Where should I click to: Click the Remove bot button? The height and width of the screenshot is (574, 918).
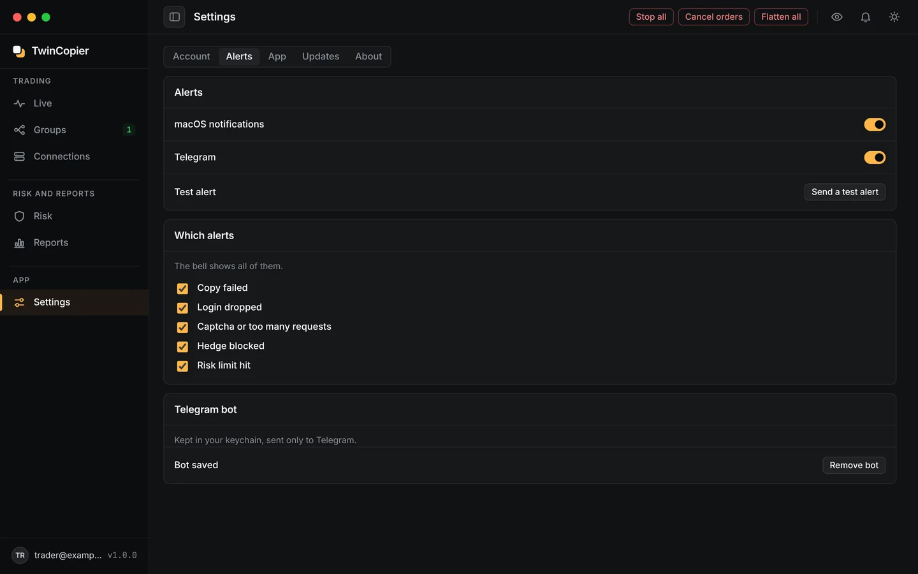click(854, 466)
